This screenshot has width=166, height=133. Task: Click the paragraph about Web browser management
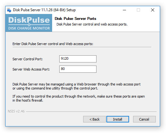pos(76,86)
